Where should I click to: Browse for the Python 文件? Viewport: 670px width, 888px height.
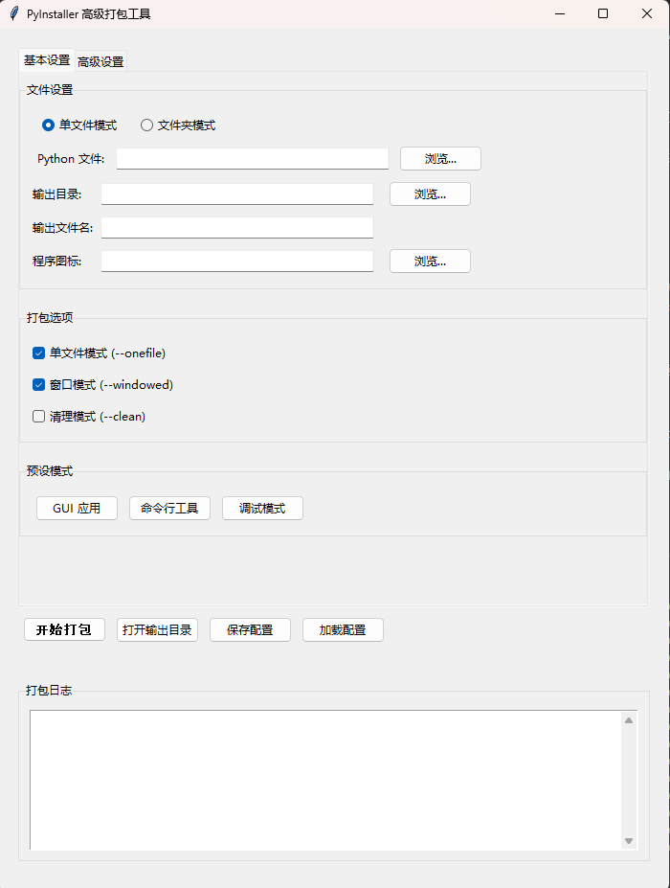[441, 159]
